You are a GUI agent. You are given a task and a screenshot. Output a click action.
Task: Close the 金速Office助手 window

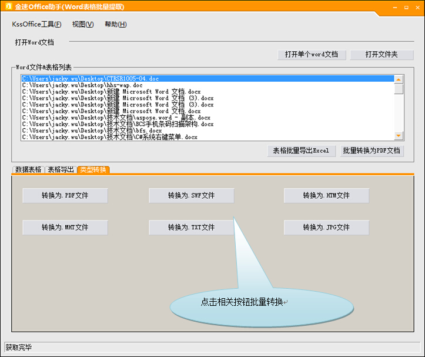[418, 8]
